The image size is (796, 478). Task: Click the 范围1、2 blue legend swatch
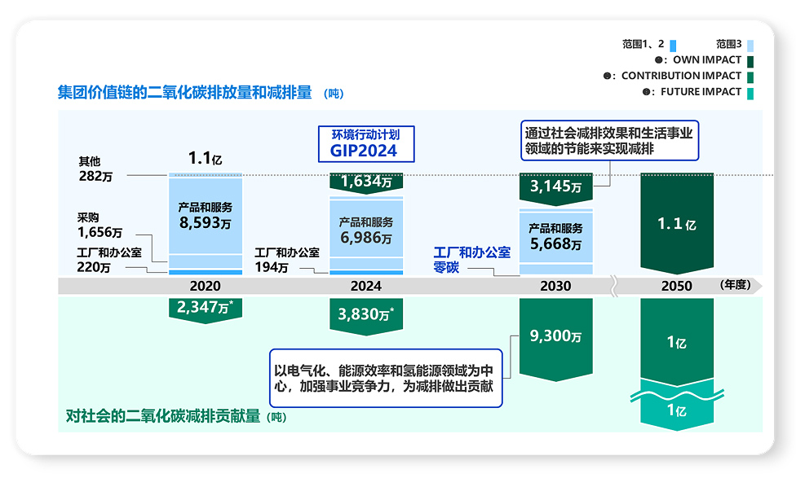pos(673,46)
